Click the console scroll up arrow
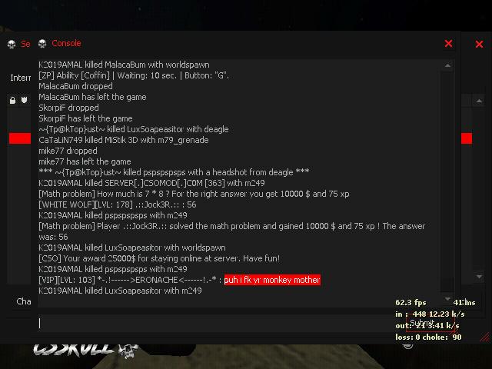Viewport: 492px width, 369px height. pos(447,65)
